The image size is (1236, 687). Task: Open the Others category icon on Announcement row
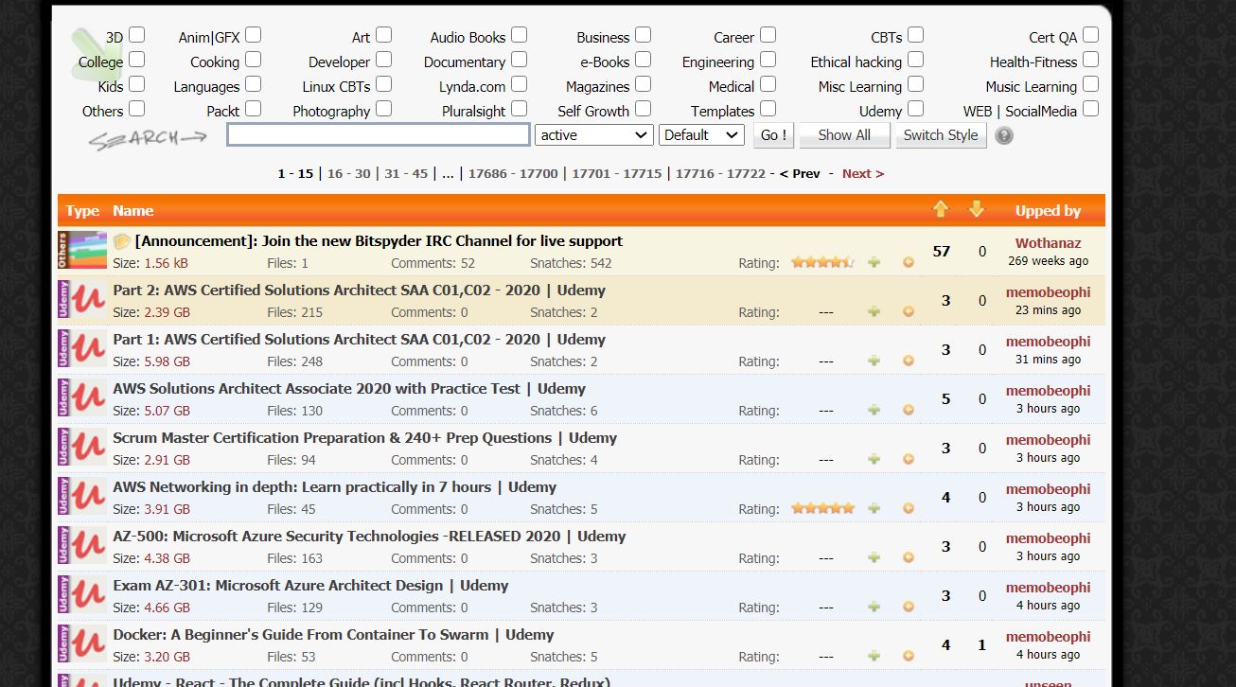(82, 251)
